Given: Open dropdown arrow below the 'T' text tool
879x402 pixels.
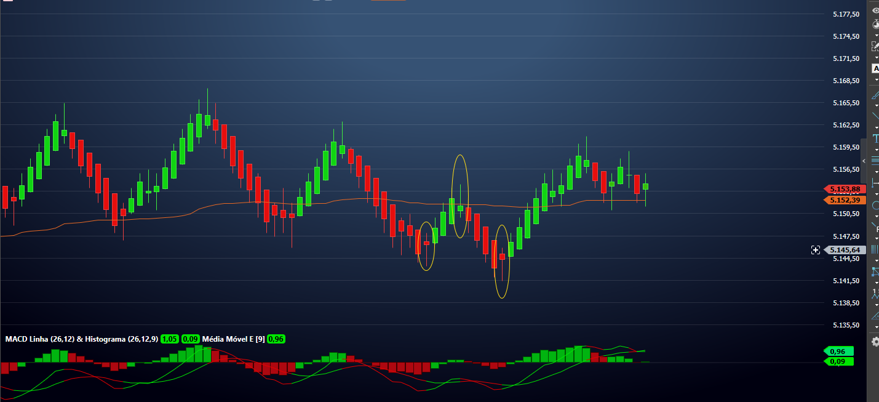Looking at the screenshot, I should pos(876,150).
